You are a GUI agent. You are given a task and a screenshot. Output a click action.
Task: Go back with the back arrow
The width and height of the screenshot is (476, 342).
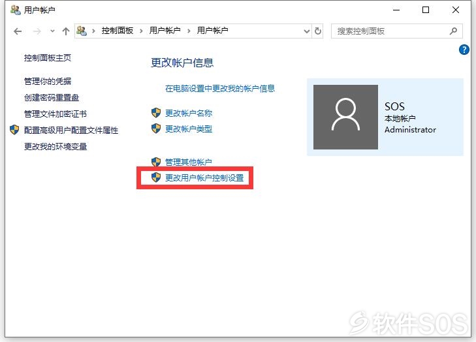tap(18, 31)
